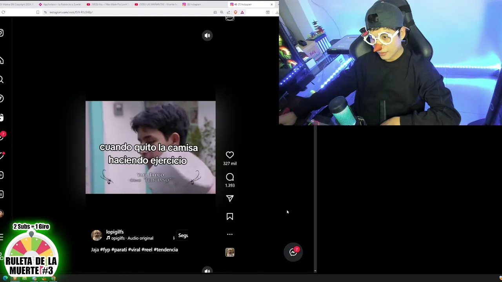
Task: Open Reels icon in Instagram sidebar
Action: (x=2, y=117)
